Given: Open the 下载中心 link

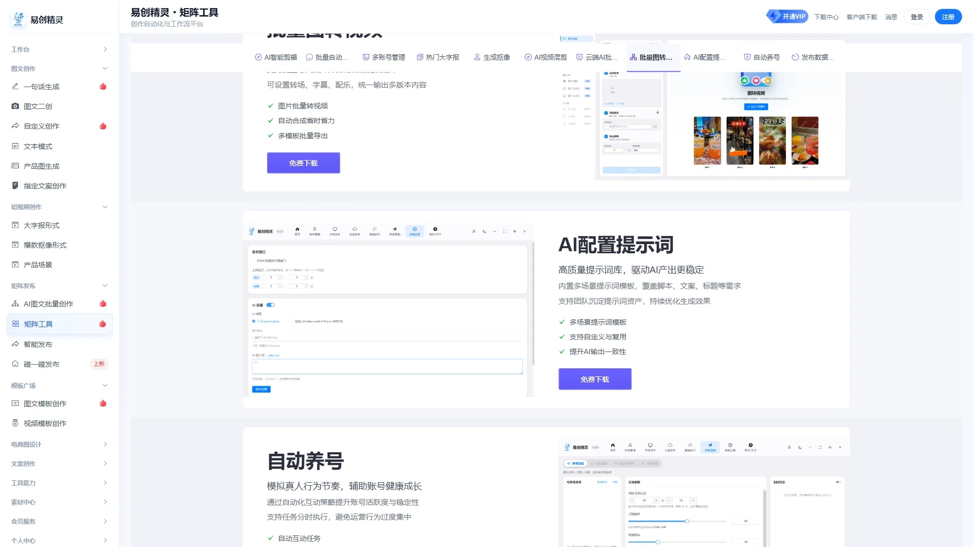Looking at the screenshot, I should (826, 17).
